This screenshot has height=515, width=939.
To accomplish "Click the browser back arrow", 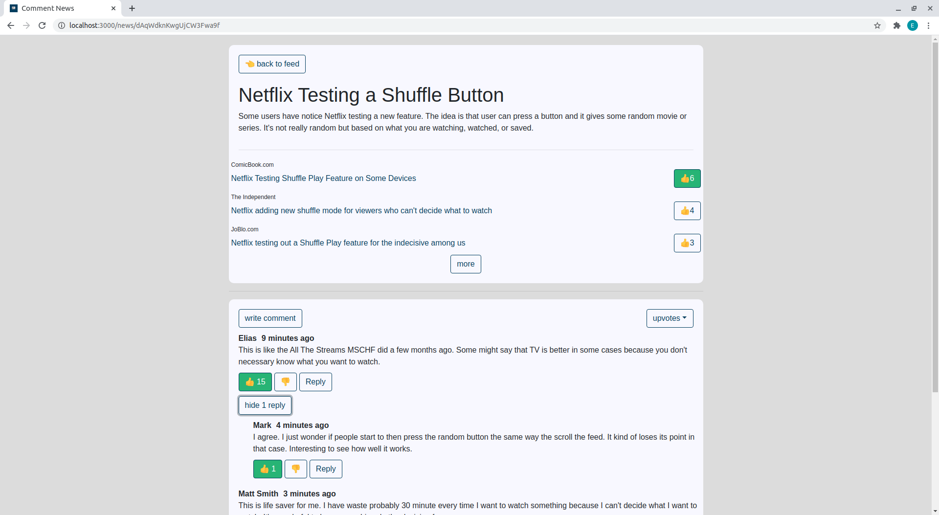I will pyautogui.click(x=11, y=25).
